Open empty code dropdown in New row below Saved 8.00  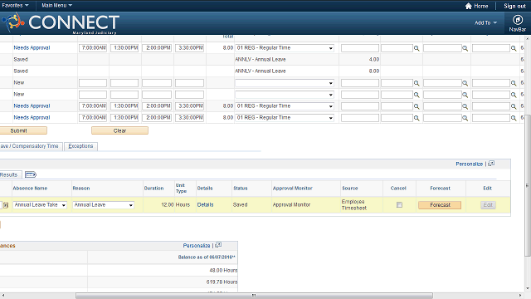[x=285, y=83]
